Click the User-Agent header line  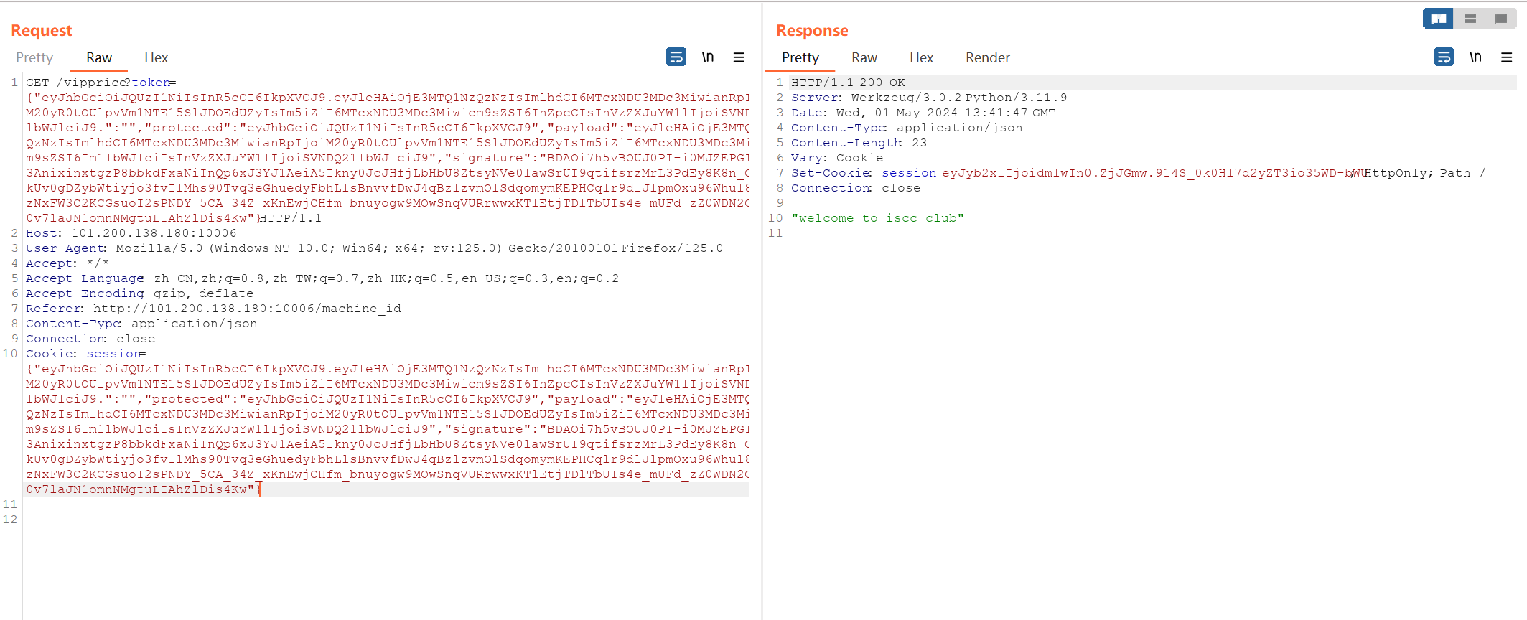tap(375, 248)
